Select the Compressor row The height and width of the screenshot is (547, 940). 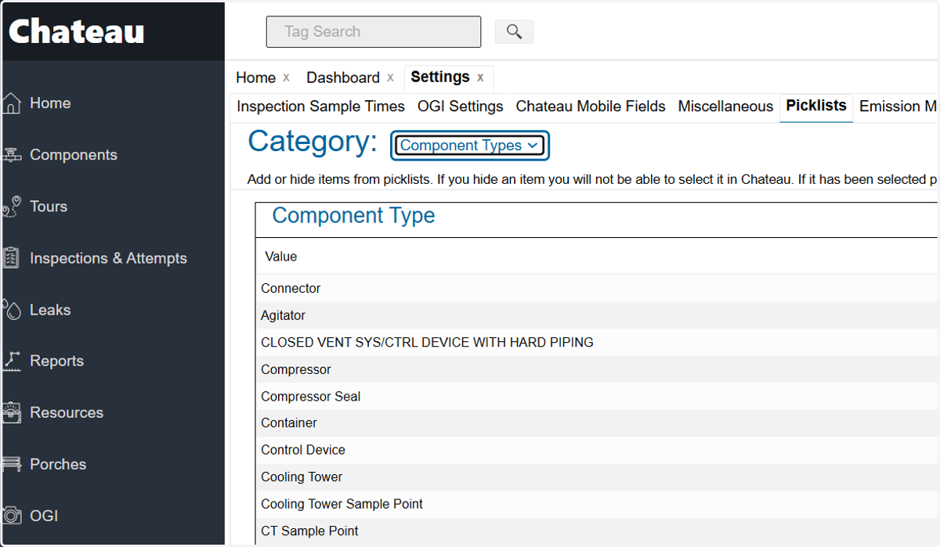[x=597, y=369]
